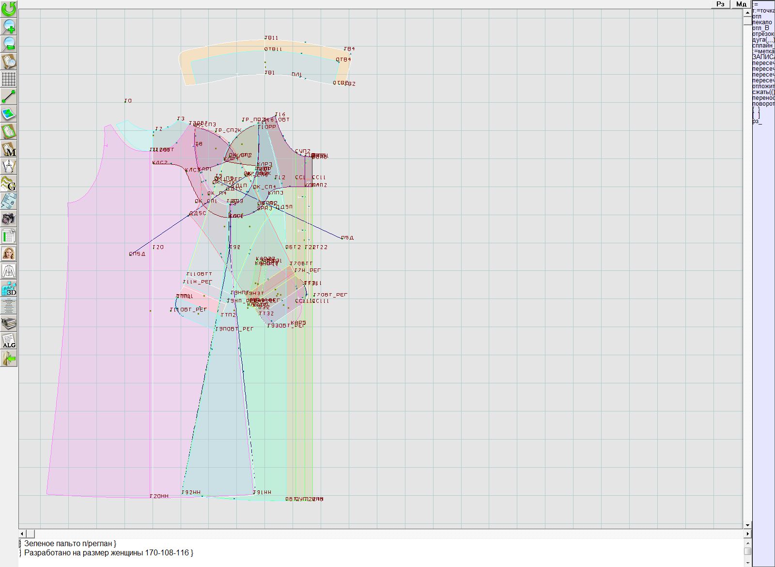Viewport: 775px width, 567px height.
Task: Click the Мд button
Action: coord(741,4)
